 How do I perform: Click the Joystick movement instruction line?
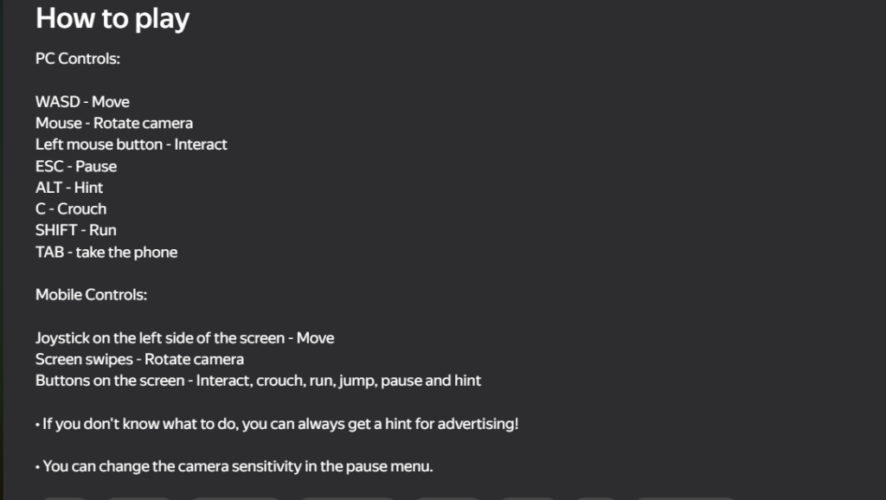185,338
